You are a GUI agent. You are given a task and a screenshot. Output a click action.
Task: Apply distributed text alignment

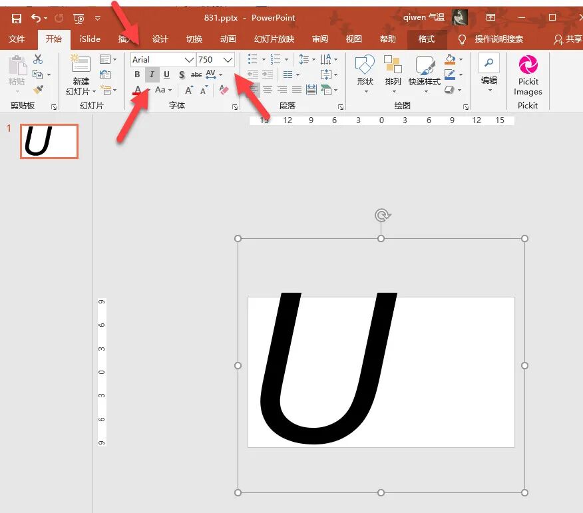click(311, 90)
